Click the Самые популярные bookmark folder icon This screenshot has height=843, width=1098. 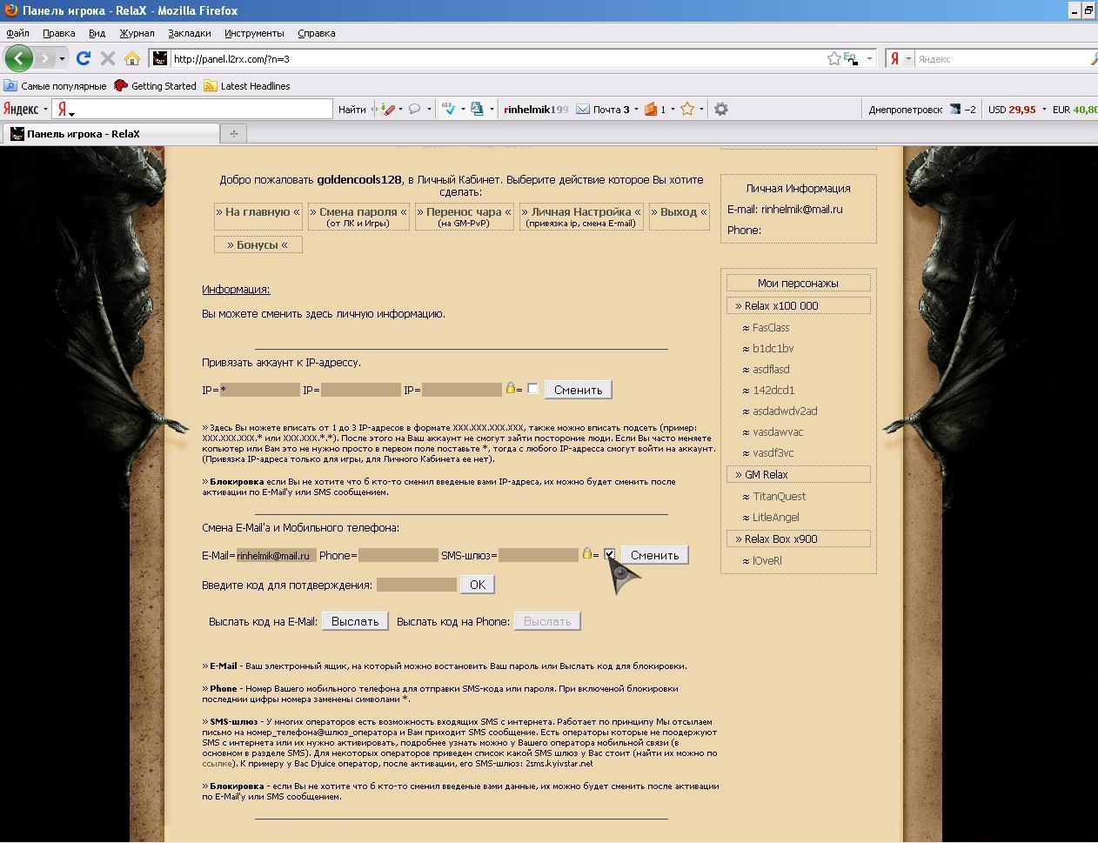(x=10, y=85)
